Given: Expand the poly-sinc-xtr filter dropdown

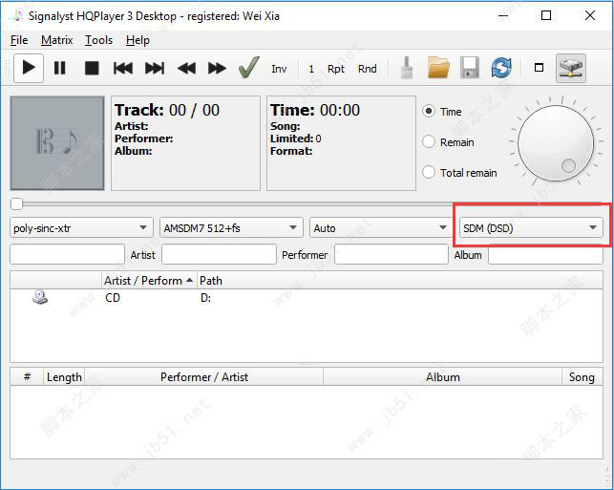Looking at the screenshot, I should coord(81,227).
